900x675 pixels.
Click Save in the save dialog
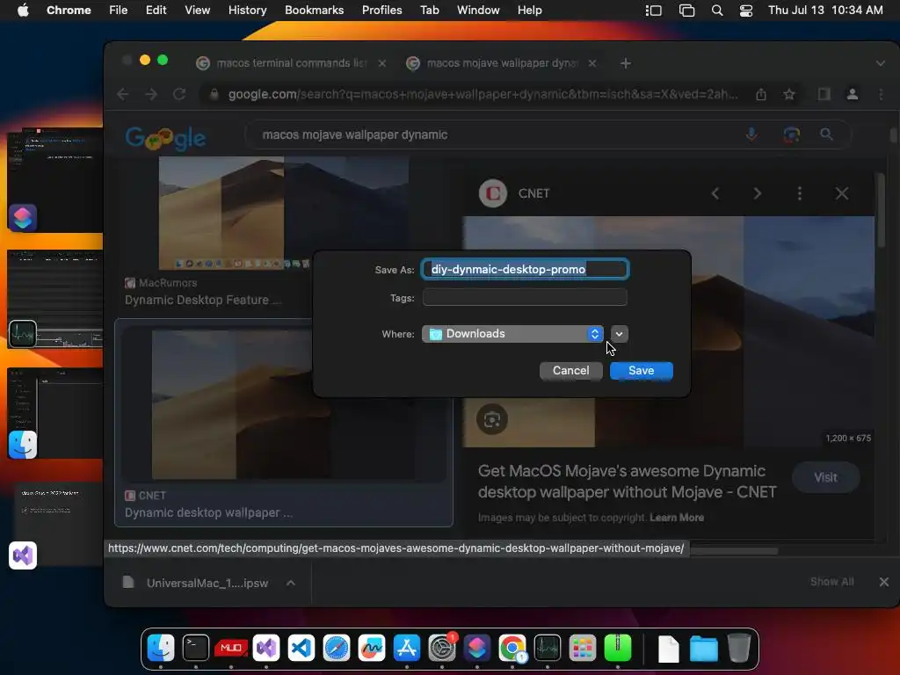pos(641,371)
